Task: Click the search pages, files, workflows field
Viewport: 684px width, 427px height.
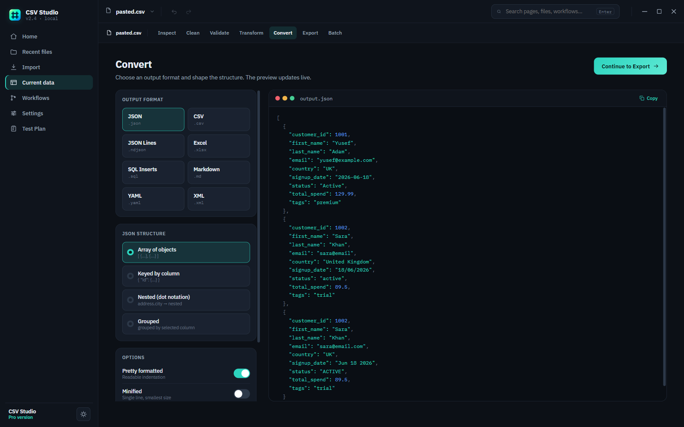Action: coord(555,12)
